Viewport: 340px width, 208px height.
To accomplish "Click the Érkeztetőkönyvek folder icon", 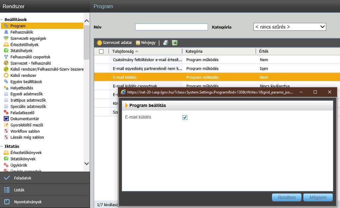I will coord(6,153).
